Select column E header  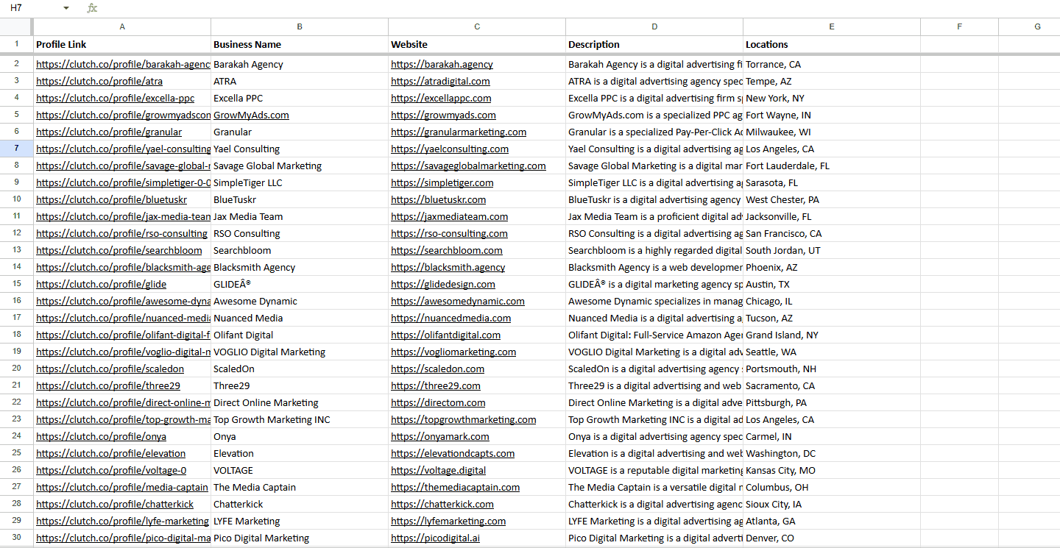coord(832,26)
